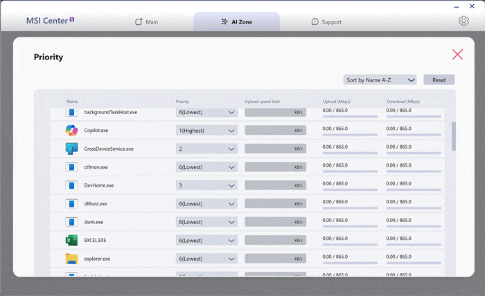The width and height of the screenshot is (485, 296).
Task: Click DevHome.exe upload speed limit field
Action: coord(275,185)
